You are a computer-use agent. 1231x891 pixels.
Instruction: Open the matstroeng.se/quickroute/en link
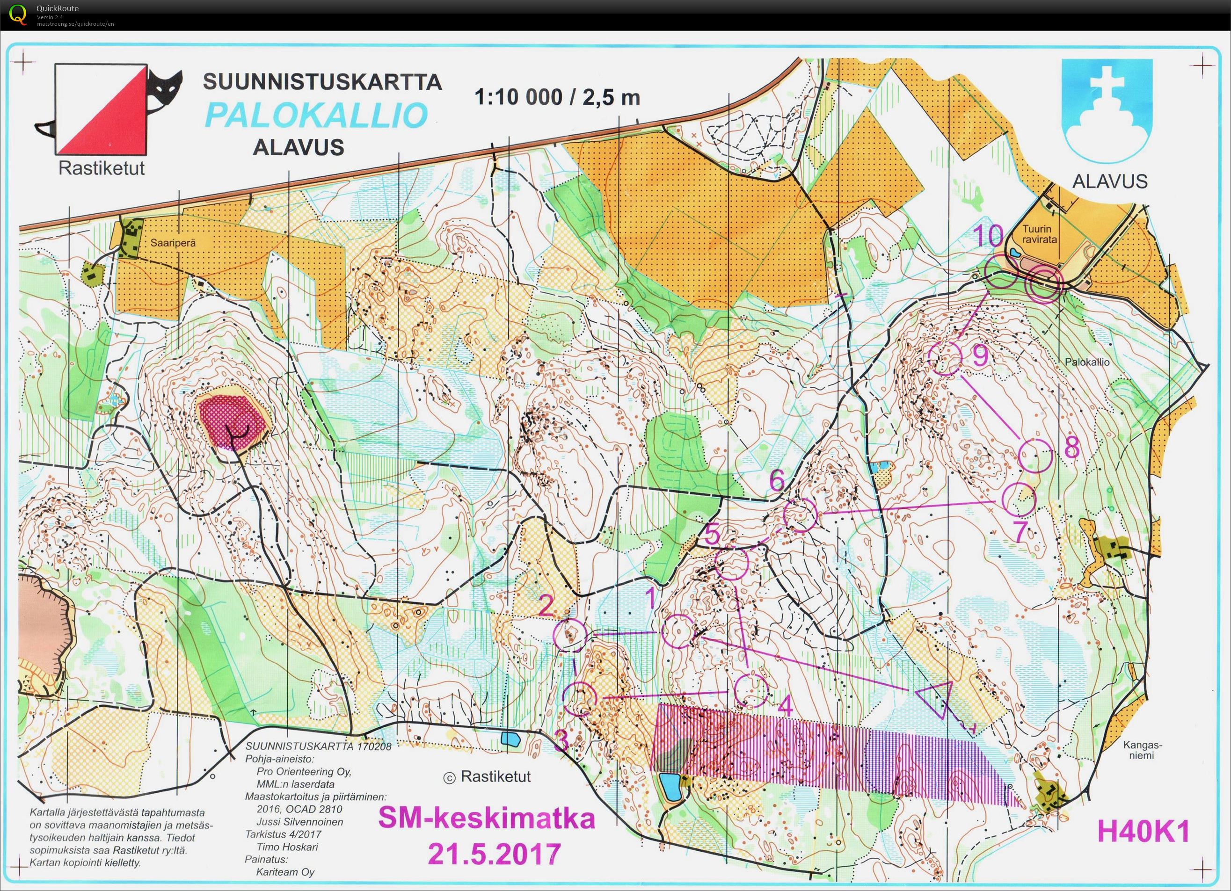[75, 23]
